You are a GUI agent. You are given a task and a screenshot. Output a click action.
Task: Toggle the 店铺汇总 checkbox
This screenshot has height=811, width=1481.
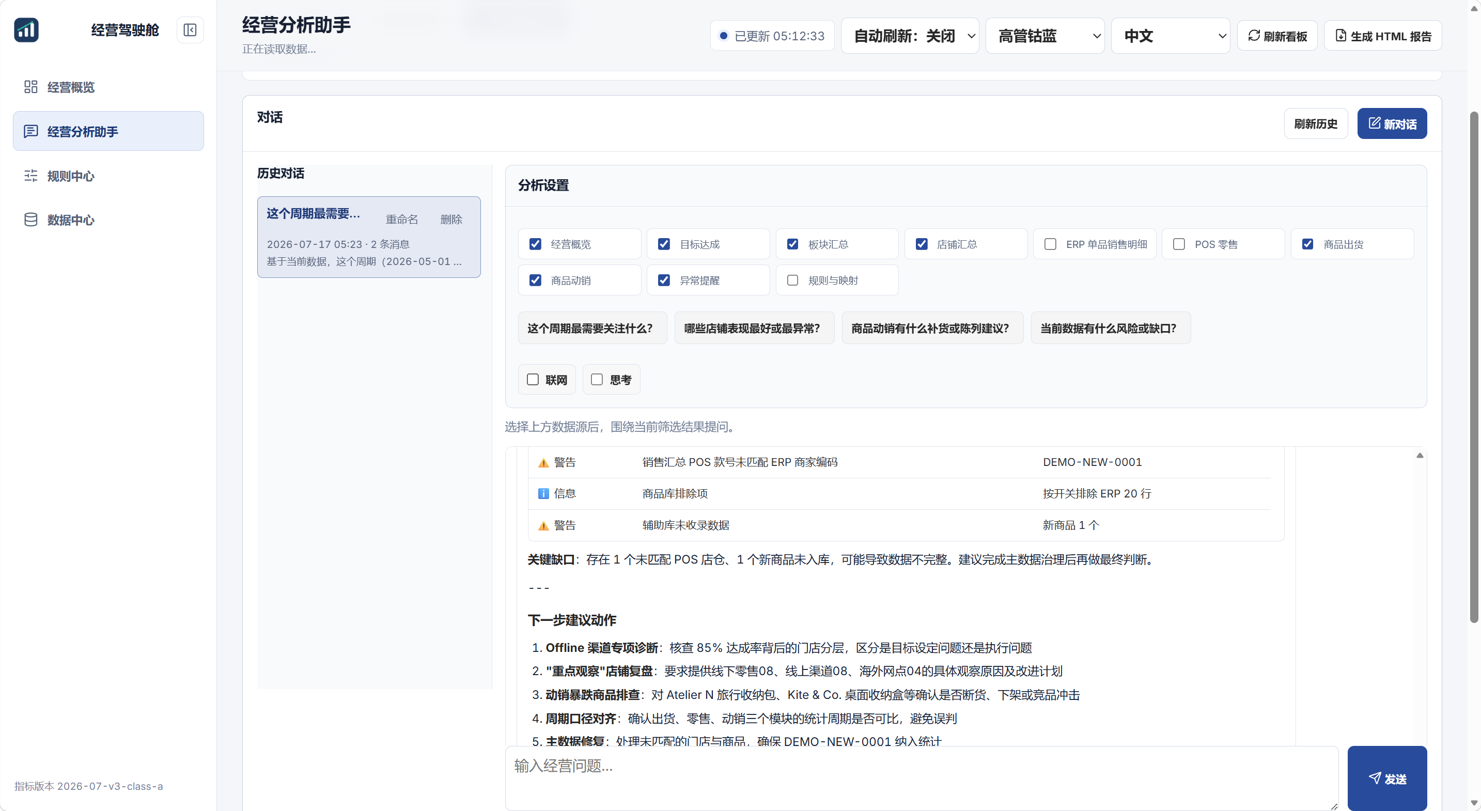click(922, 244)
